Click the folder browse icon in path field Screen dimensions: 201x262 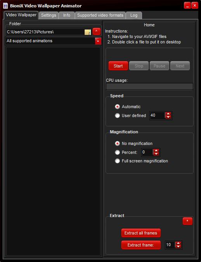click(x=88, y=32)
